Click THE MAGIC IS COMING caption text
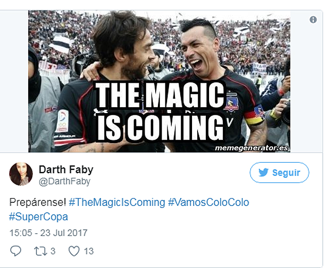The image size is (327, 268). click(x=160, y=111)
